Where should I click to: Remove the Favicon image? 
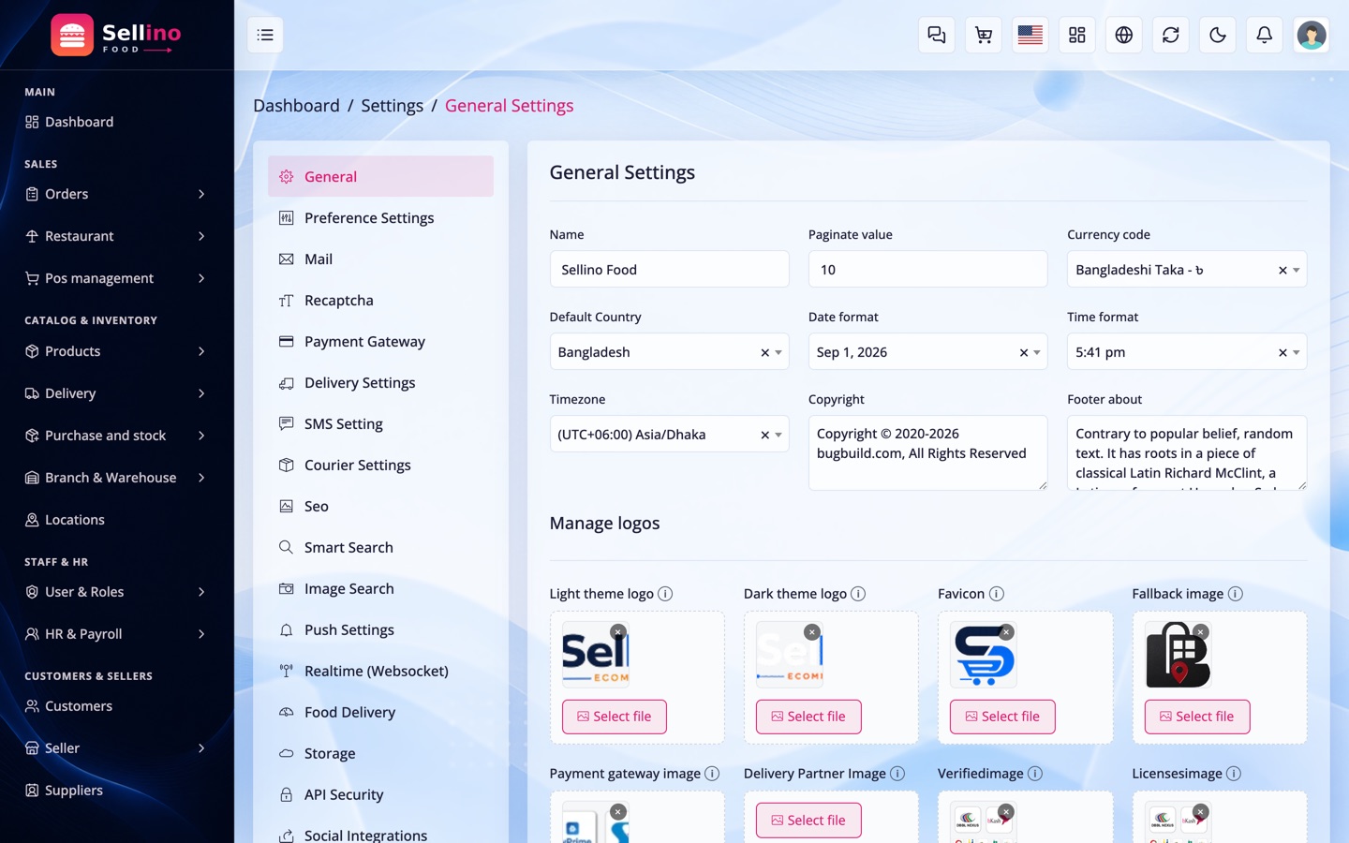1006,632
